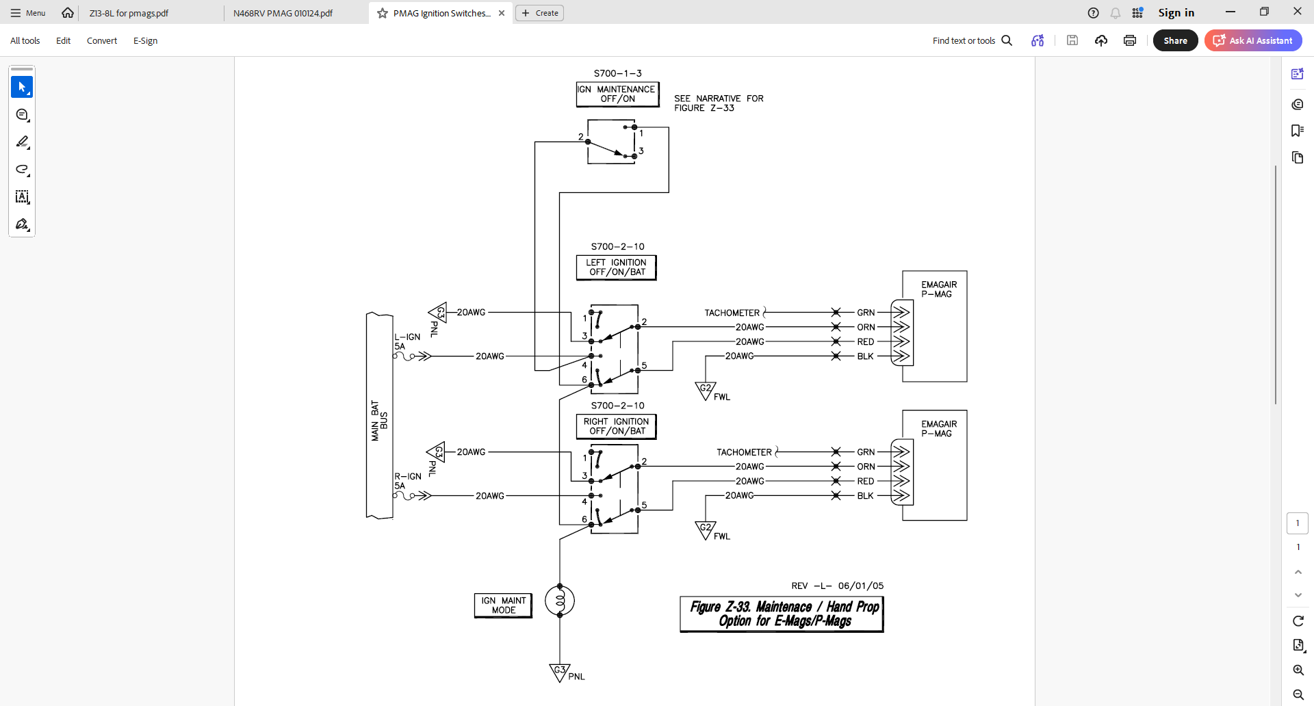Open the Convert menu

tap(102, 40)
